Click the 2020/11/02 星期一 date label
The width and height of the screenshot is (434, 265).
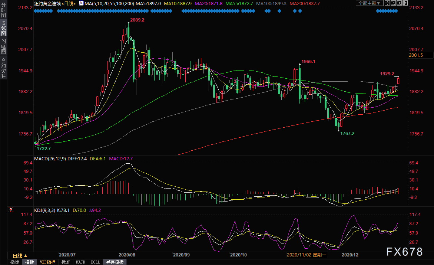(x=307, y=255)
